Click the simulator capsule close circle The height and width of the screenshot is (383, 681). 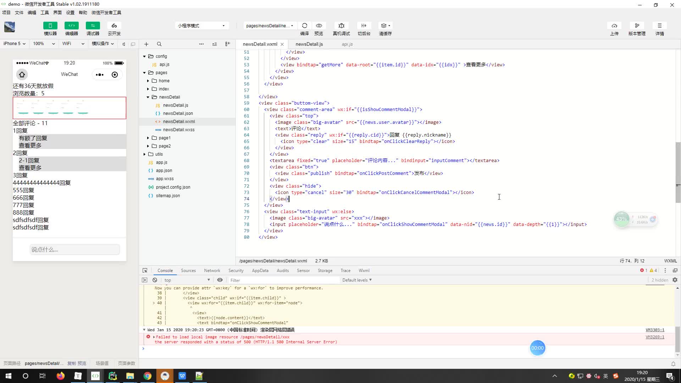point(115,74)
